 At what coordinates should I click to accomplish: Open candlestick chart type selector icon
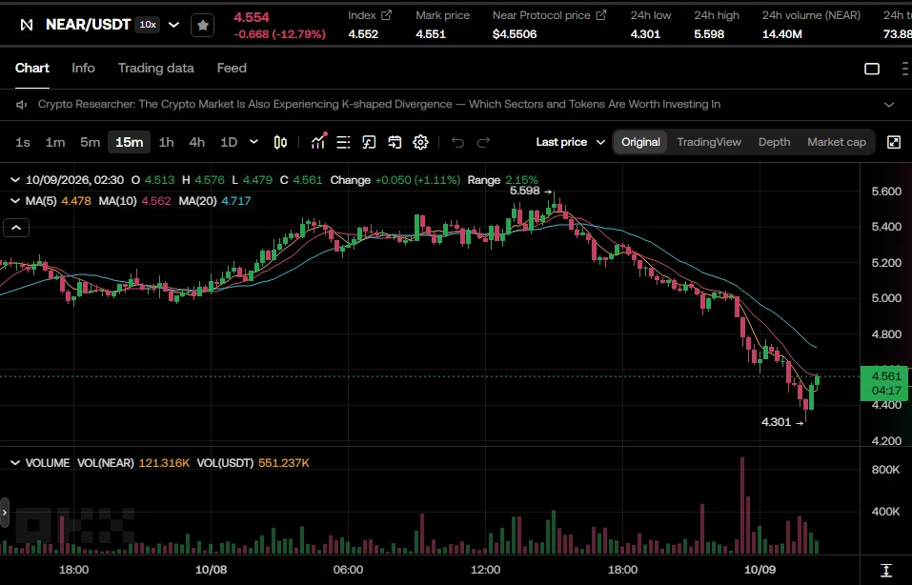click(x=280, y=142)
